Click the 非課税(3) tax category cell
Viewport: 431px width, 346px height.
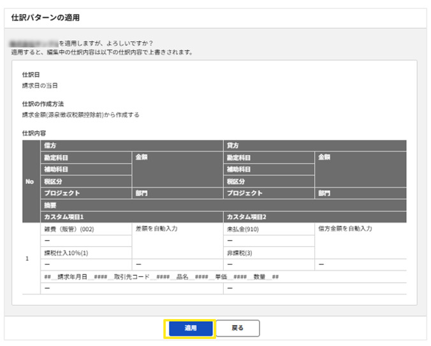tap(269, 253)
